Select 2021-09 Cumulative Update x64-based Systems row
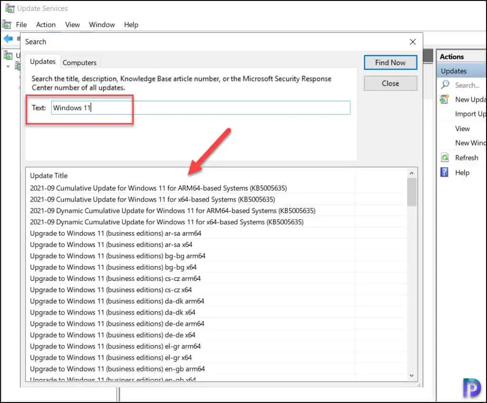Viewport: 487px width, 403px height. click(x=153, y=199)
